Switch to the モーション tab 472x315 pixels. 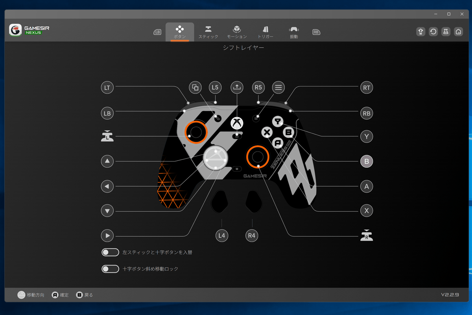tap(237, 32)
